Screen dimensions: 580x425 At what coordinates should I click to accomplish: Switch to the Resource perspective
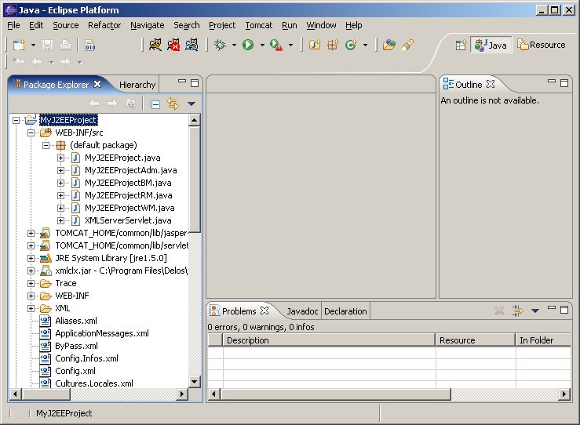pos(542,45)
